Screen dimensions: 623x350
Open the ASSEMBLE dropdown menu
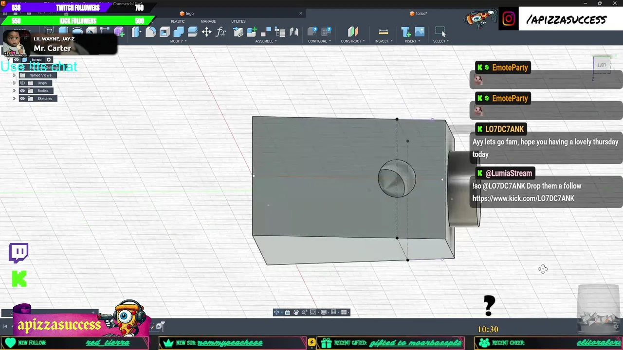[266, 41]
